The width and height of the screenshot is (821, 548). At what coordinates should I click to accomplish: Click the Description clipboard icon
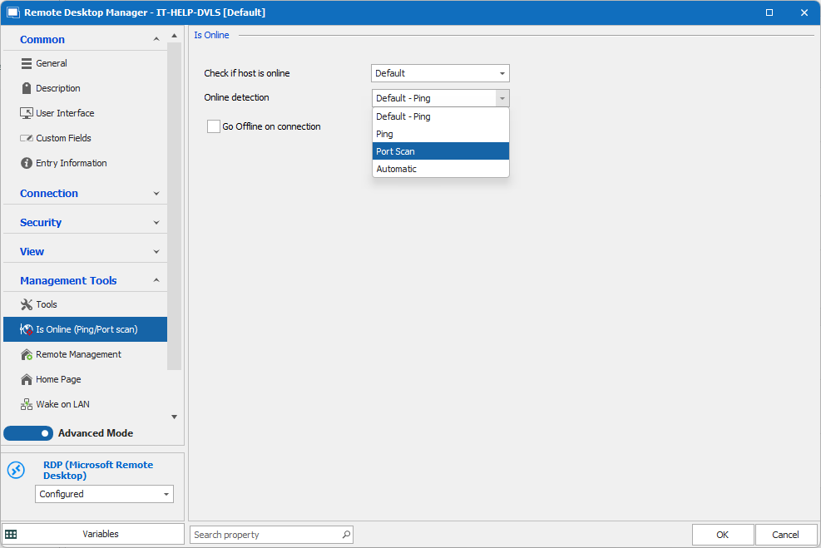coord(27,88)
